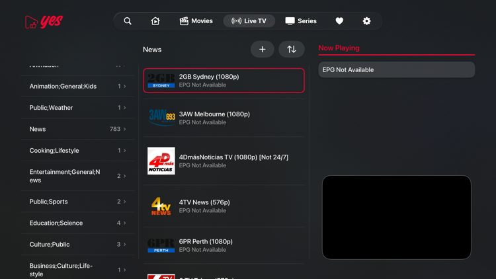Open settings gear icon

(x=366, y=21)
